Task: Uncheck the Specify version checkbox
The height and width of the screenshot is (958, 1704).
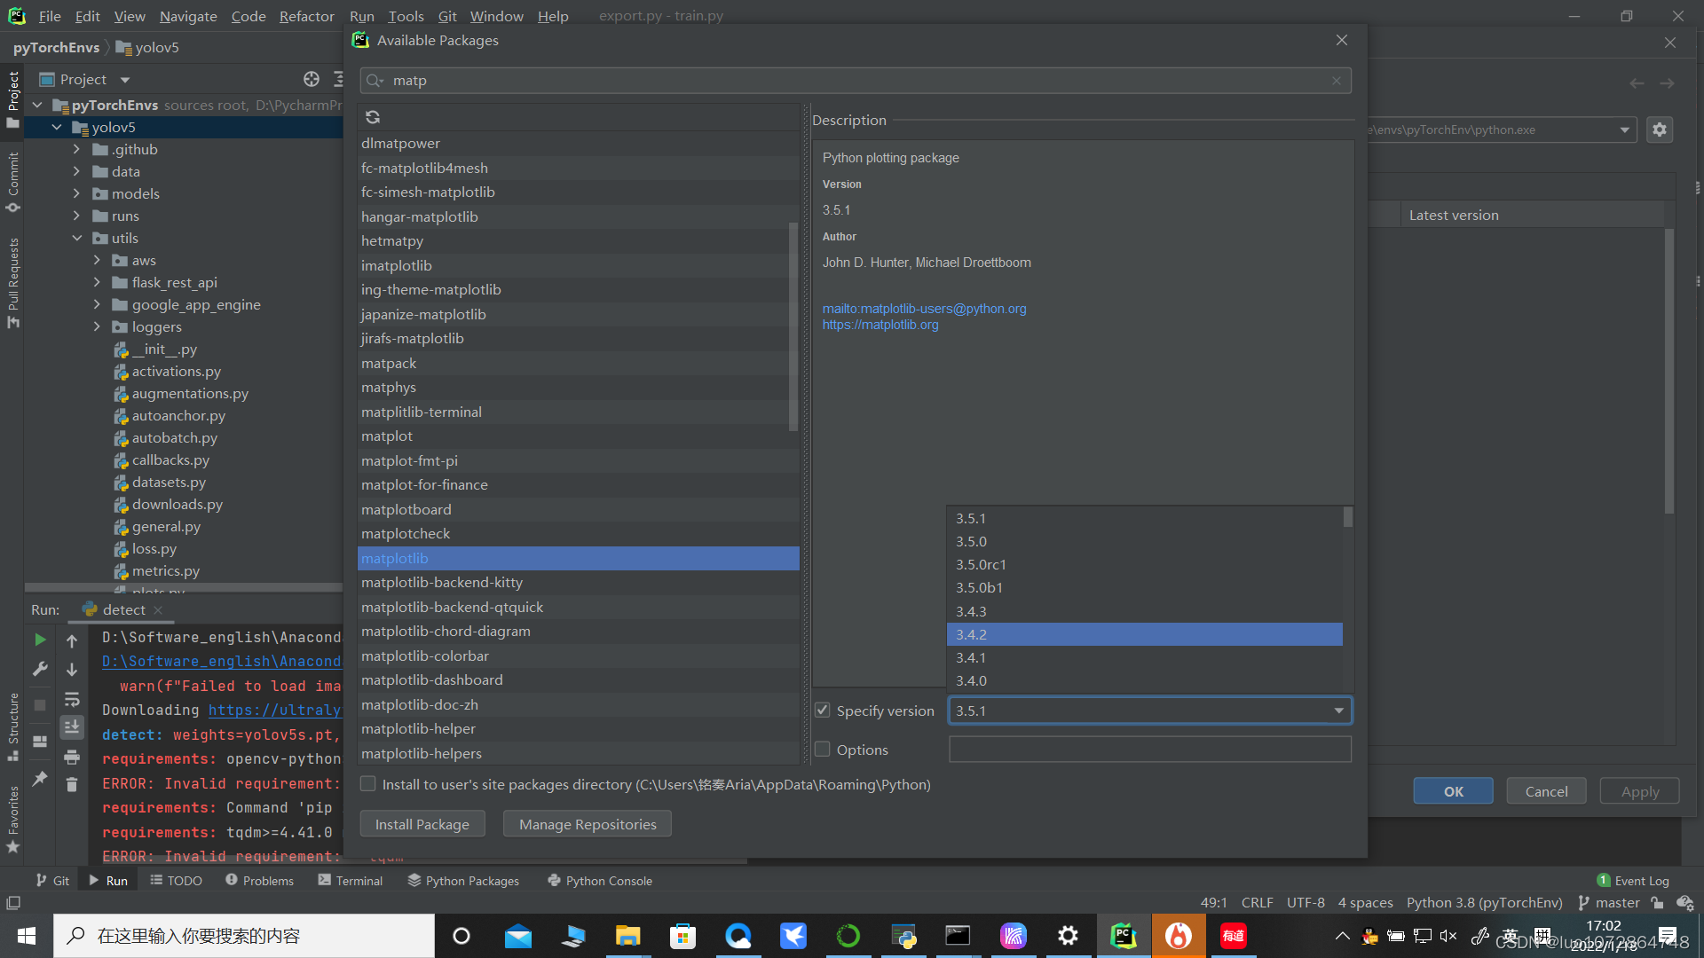Action: 823,711
